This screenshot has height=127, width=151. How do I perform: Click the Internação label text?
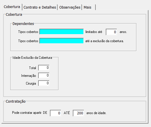pyautogui.click(x=28, y=76)
